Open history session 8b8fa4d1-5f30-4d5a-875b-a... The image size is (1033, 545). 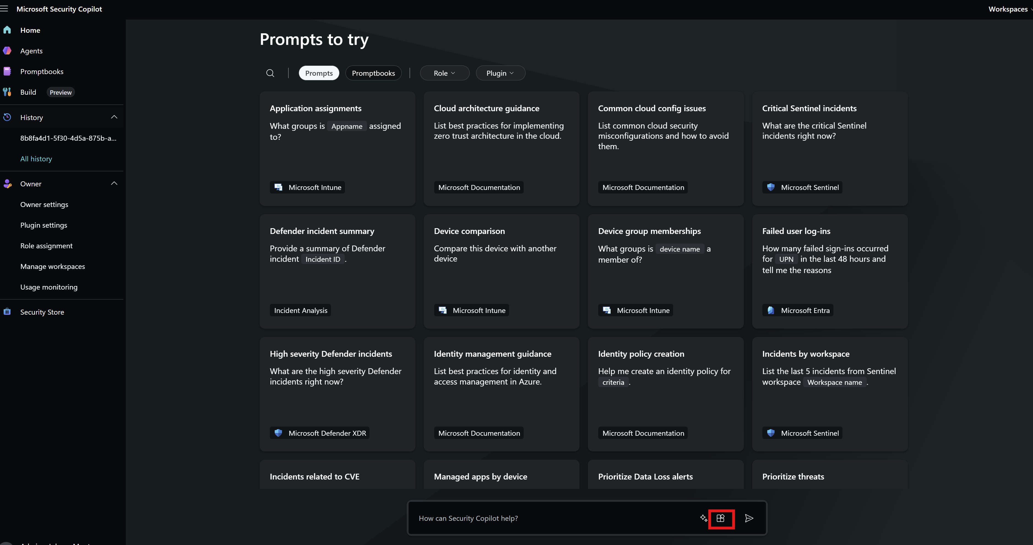click(68, 138)
